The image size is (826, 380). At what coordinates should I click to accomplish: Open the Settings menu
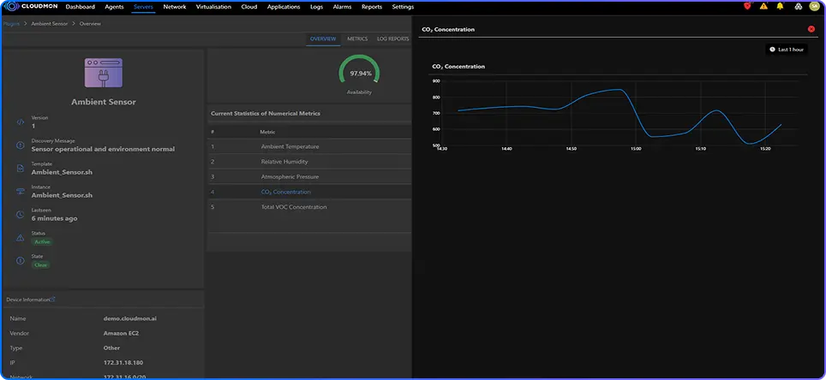(403, 7)
